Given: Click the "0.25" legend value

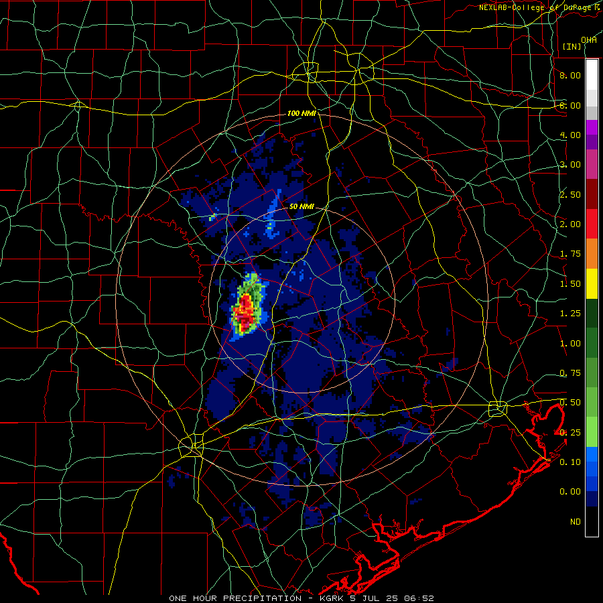Looking at the screenshot, I should click(x=570, y=433).
